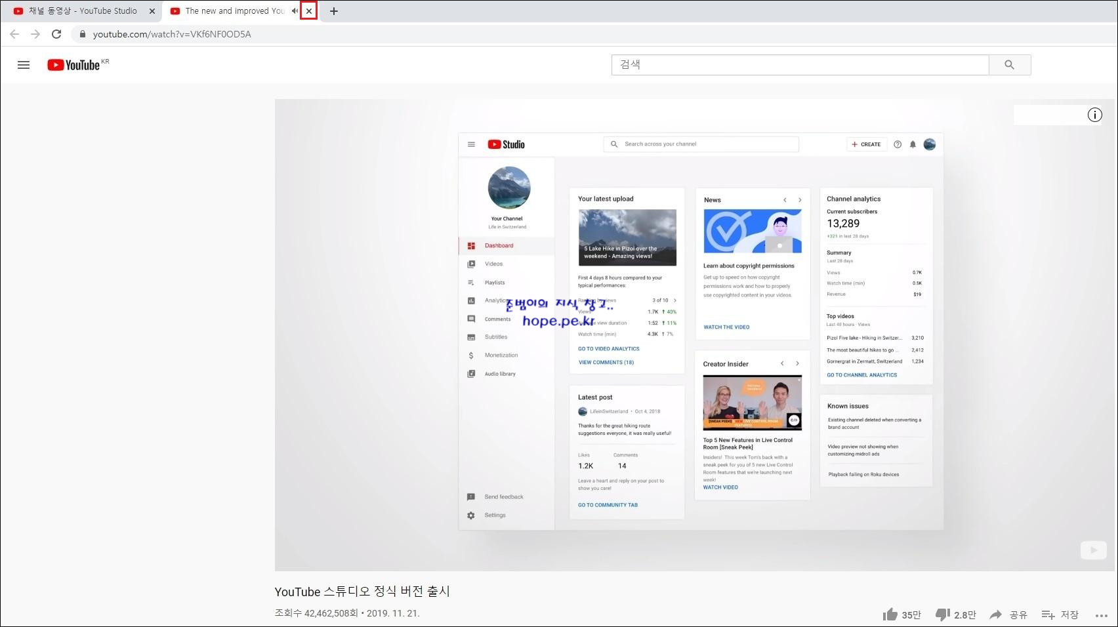Open the more actions ellipsis menu
This screenshot has width=1118, height=627.
pyautogui.click(x=1102, y=615)
